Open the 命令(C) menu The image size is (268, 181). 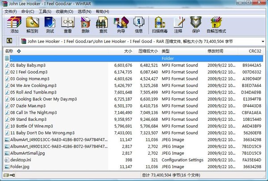pos(28,12)
